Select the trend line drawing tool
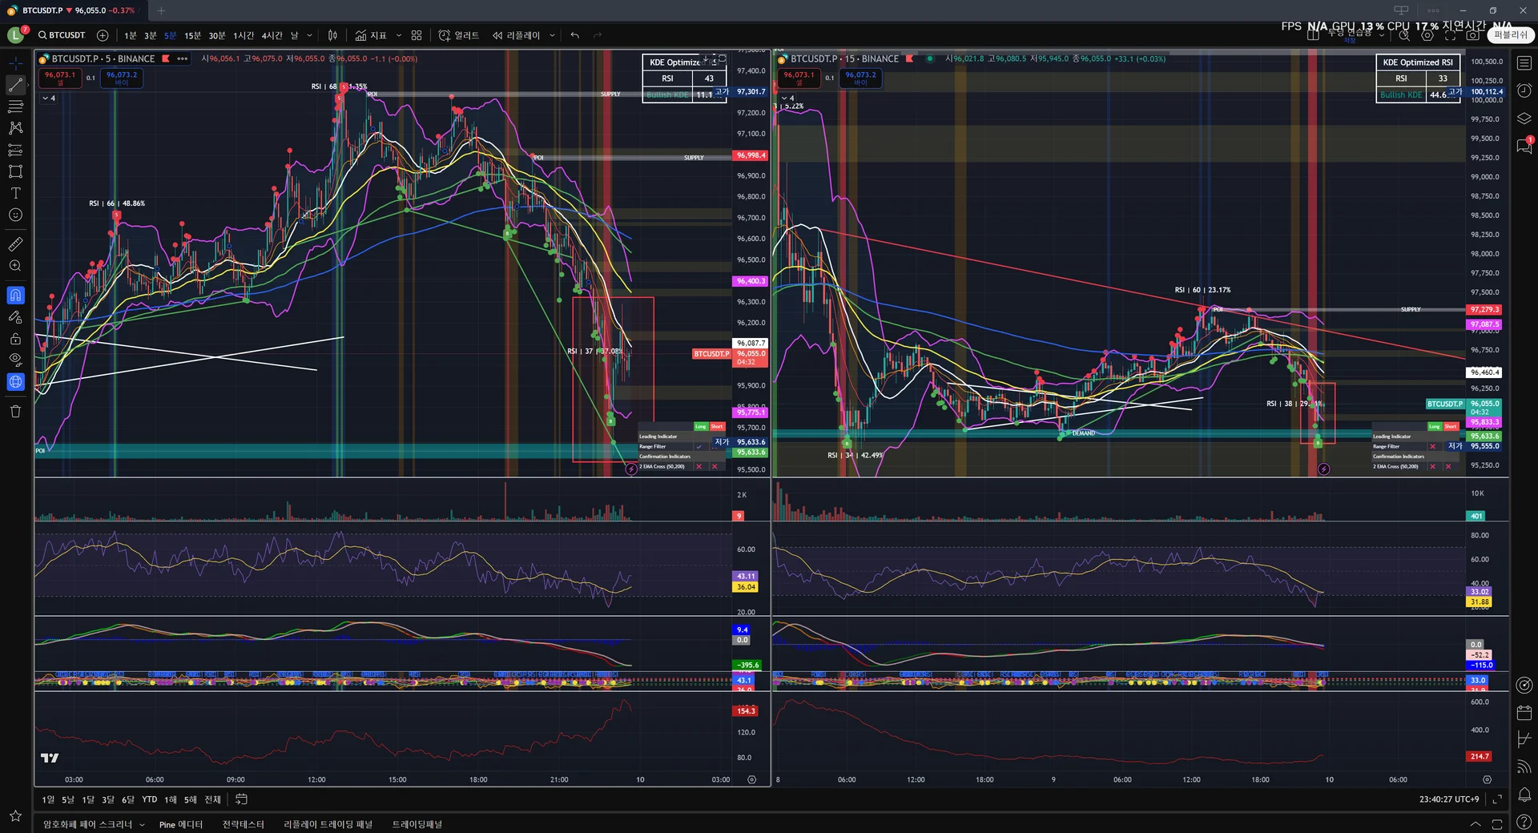Viewport: 1538px width, 833px height. 15,84
